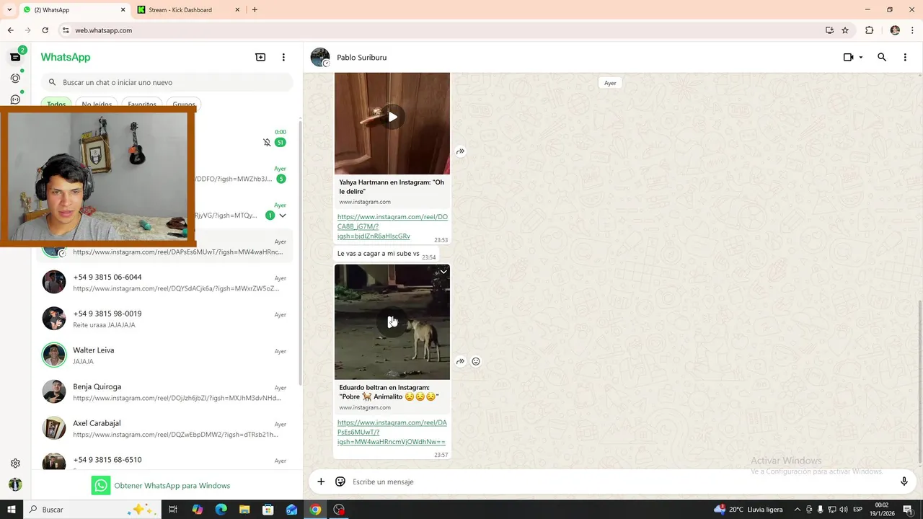Open File Explorer from the taskbar
This screenshot has height=519, width=923.
click(244, 510)
